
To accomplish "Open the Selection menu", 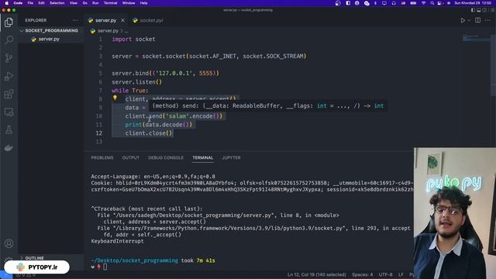I will coord(57,3).
